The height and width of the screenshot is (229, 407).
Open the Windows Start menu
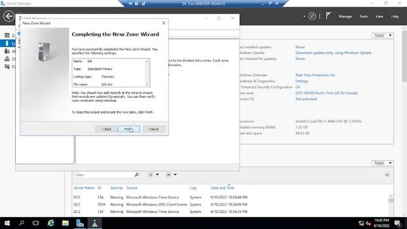click(x=7, y=223)
